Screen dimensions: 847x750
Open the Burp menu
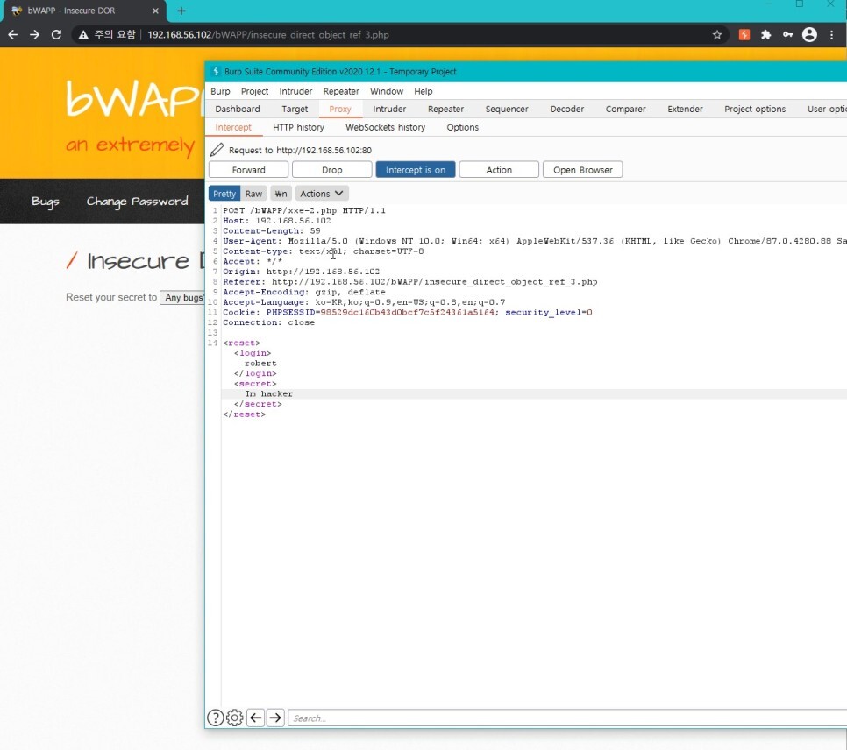point(220,91)
